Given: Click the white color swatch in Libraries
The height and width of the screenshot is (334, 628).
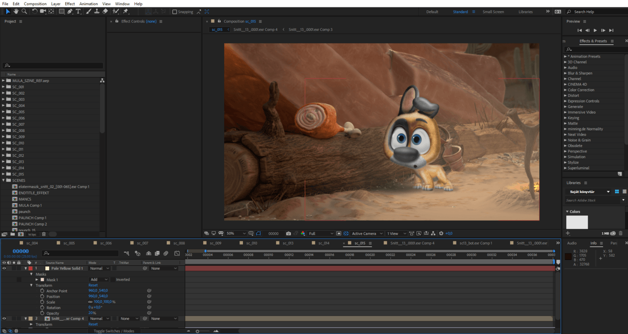Looking at the screenshot, I should pyautogui.click(x=576, y=222).
